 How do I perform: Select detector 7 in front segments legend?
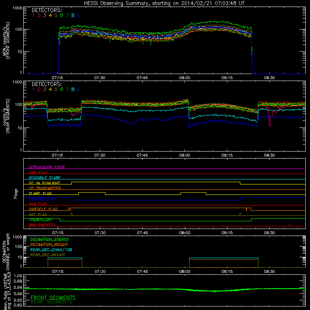67,15
